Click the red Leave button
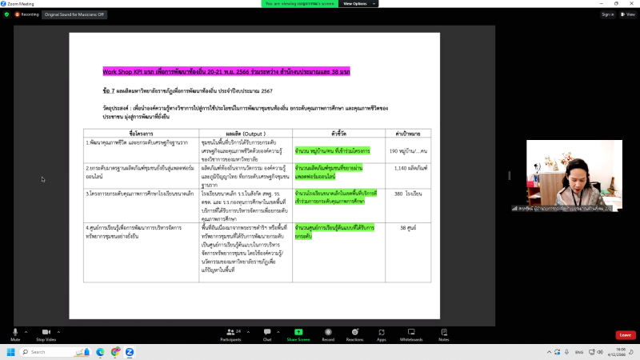This screenshot has height=360, width=640. coord(625,335)
